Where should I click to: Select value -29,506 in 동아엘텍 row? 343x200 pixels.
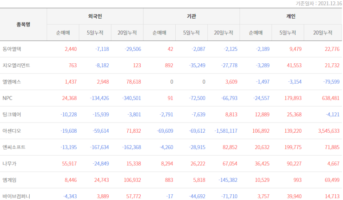pos(133,49)
